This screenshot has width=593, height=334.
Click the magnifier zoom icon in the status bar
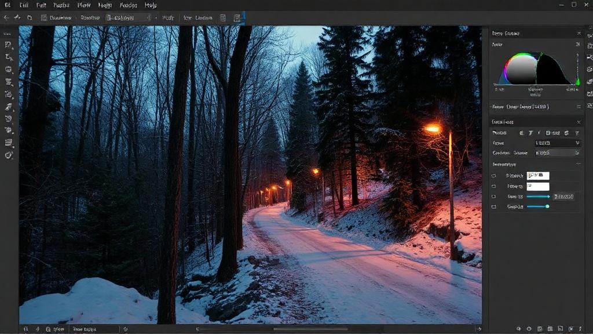pyautogui.click(x=48, y=329)
